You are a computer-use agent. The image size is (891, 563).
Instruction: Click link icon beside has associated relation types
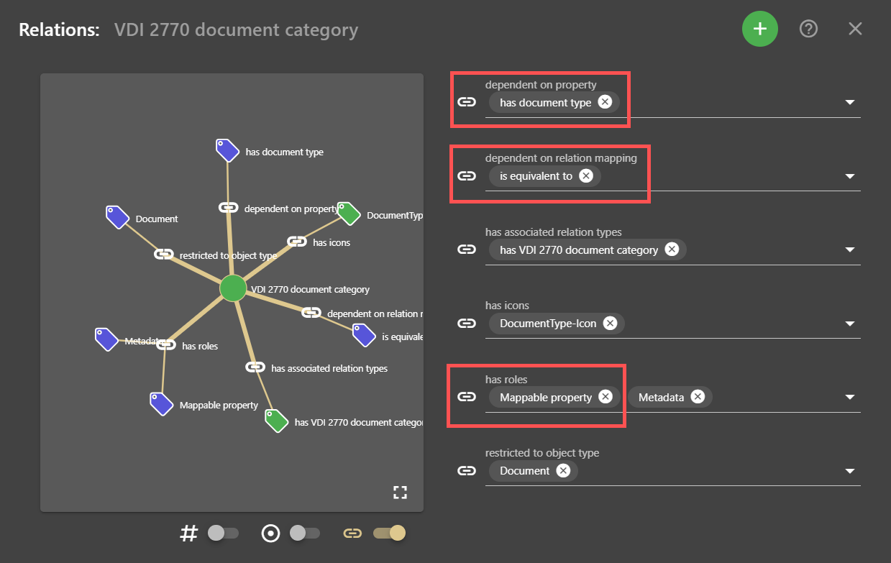(x=467, y=250)
